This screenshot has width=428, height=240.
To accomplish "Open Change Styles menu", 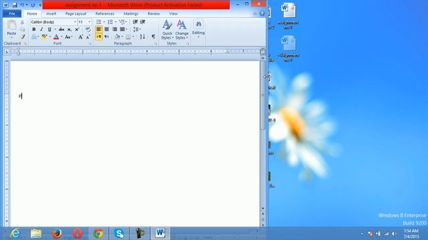I will coord(182,30).
